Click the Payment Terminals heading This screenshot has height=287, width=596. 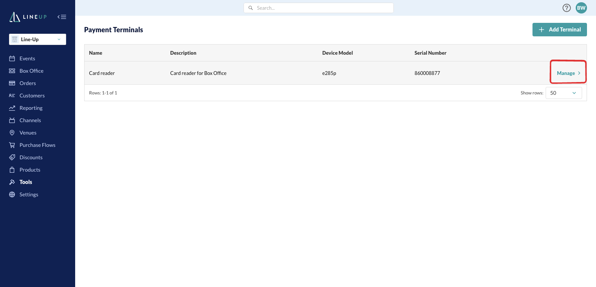point(113,30)
